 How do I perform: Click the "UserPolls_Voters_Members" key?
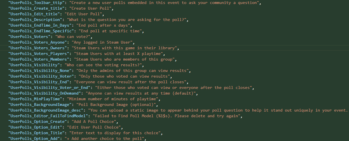[x=39, y=59]
